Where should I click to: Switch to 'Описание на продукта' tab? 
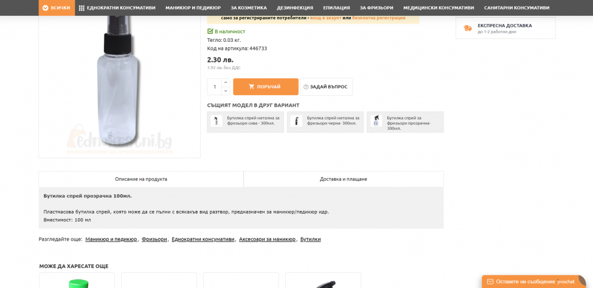coord(141,179)
